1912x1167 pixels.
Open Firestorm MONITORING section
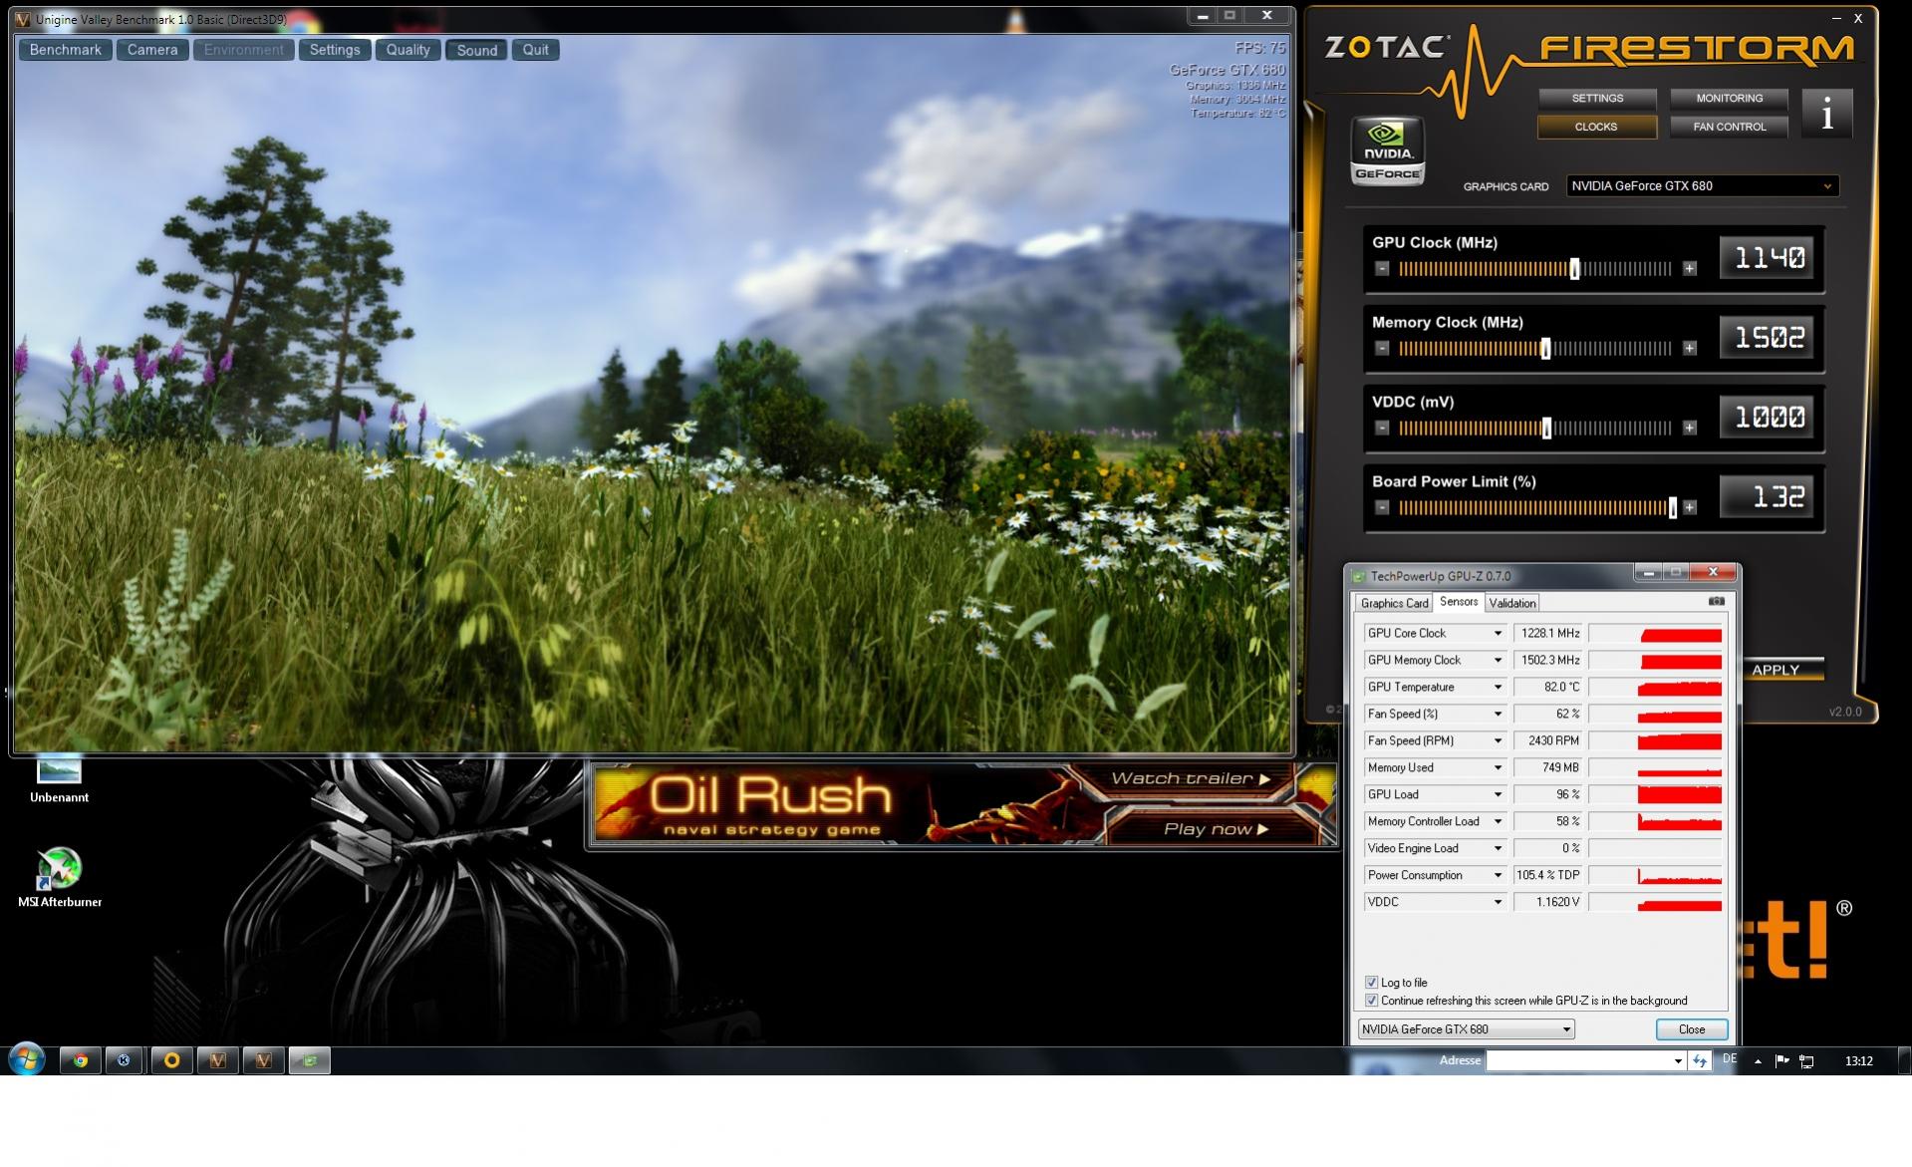[x=1729, y=99]
